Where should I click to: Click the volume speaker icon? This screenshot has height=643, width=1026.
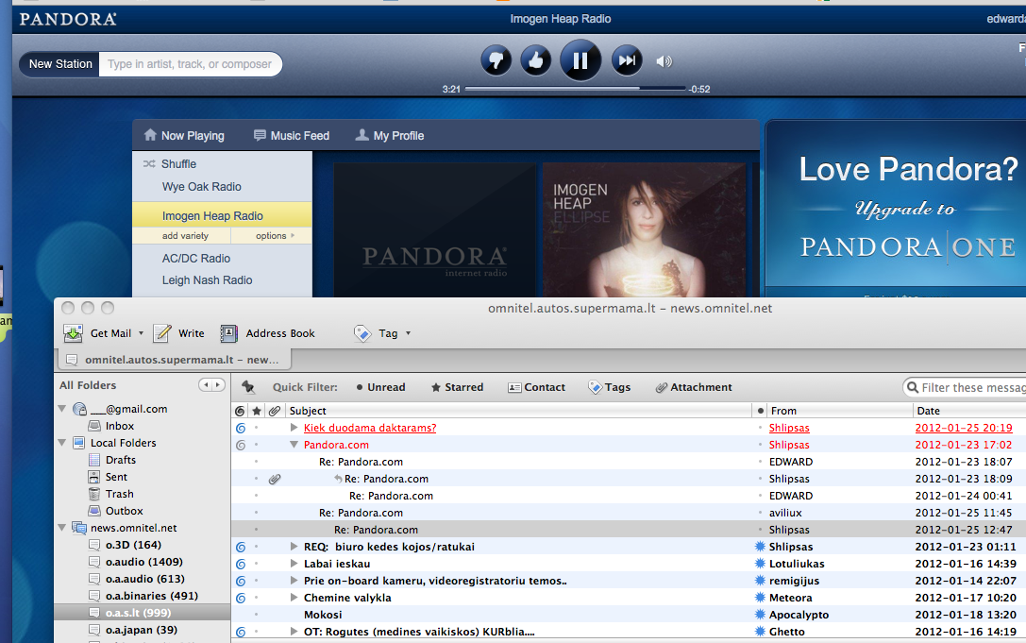pos(664,61)
